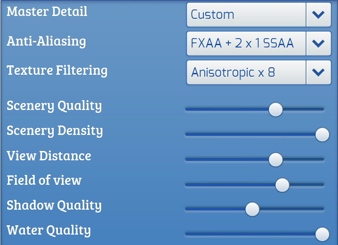Click the Custom field in Master Detail
The image size is (338, 245).
point(246,15)
